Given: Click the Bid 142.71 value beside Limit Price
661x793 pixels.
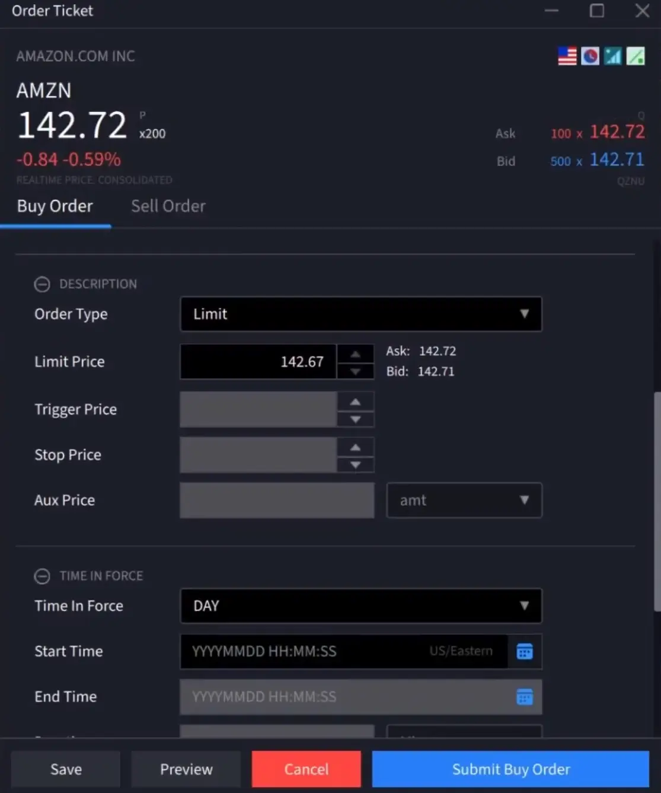Looking at the screenshot, I should tap(436, 371).
